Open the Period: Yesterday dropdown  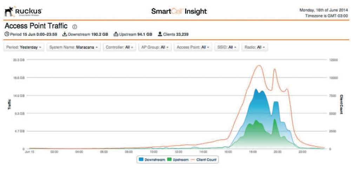[x=24, y=47]
